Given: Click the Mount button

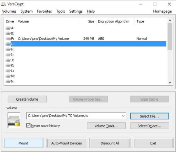Looking at the screenshot, I should pyautogui.click(x=23, y=143).
